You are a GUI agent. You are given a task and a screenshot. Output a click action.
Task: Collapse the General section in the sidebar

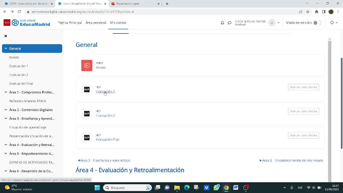pos(6,49)
